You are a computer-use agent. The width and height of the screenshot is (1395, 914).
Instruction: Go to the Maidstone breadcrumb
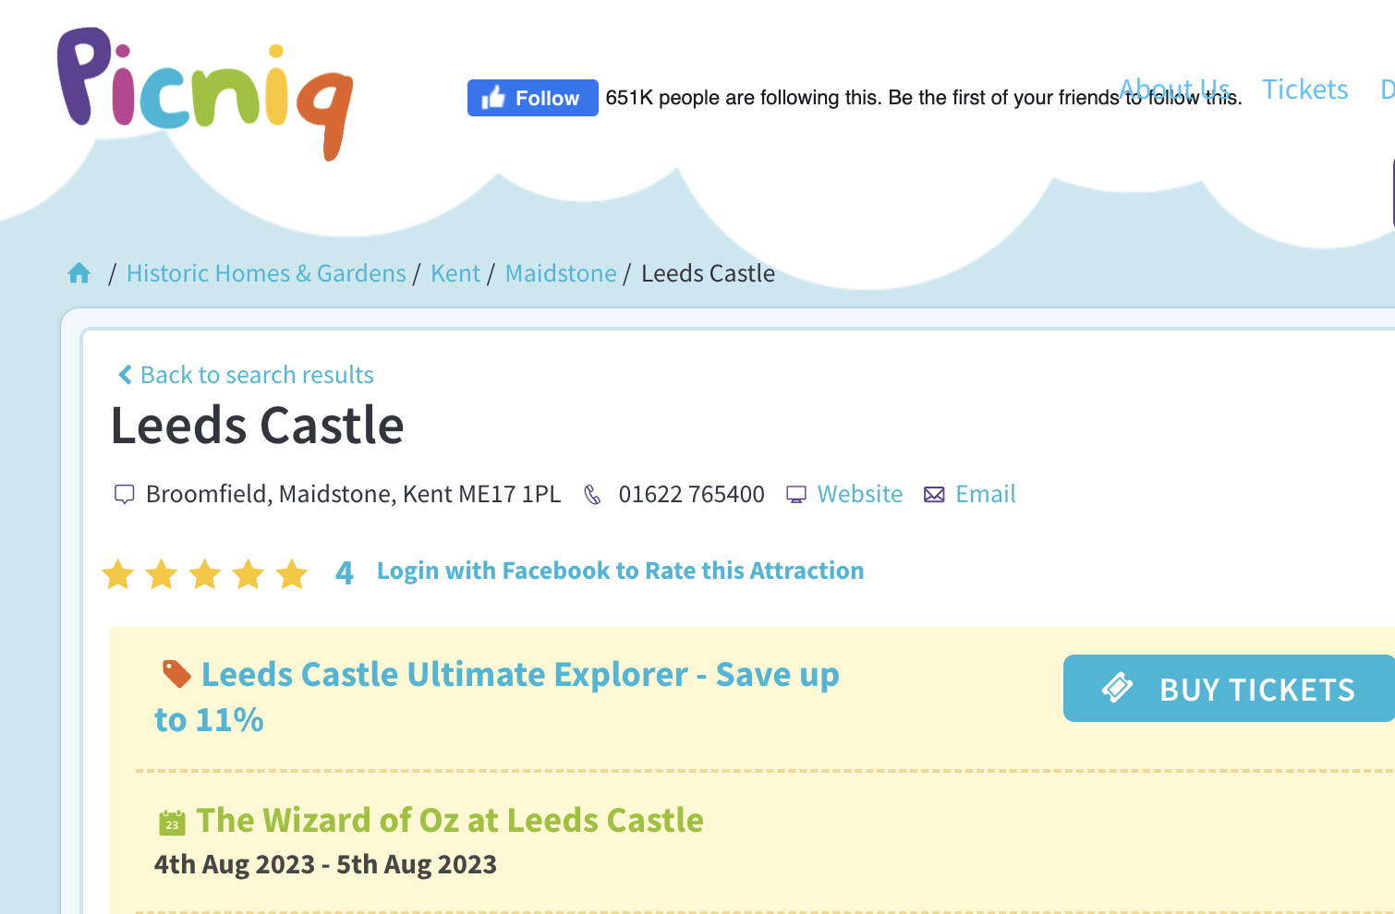561,273
